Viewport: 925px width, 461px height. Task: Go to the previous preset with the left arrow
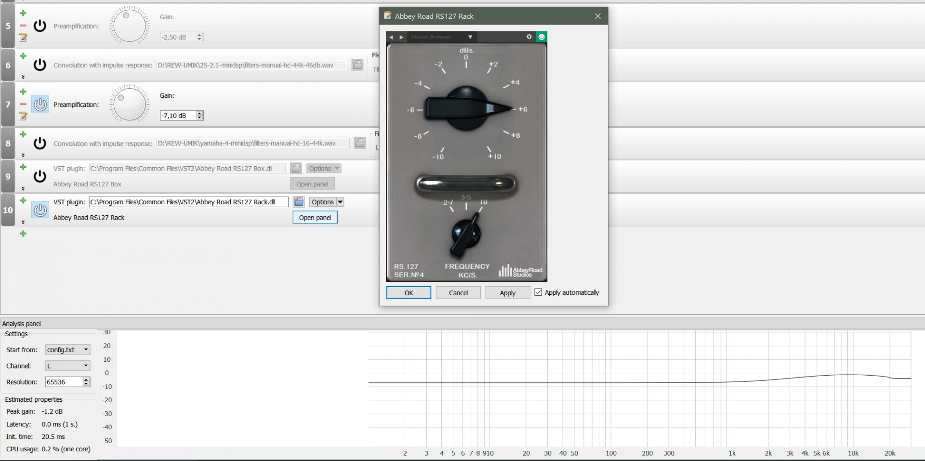pos(391,37)
